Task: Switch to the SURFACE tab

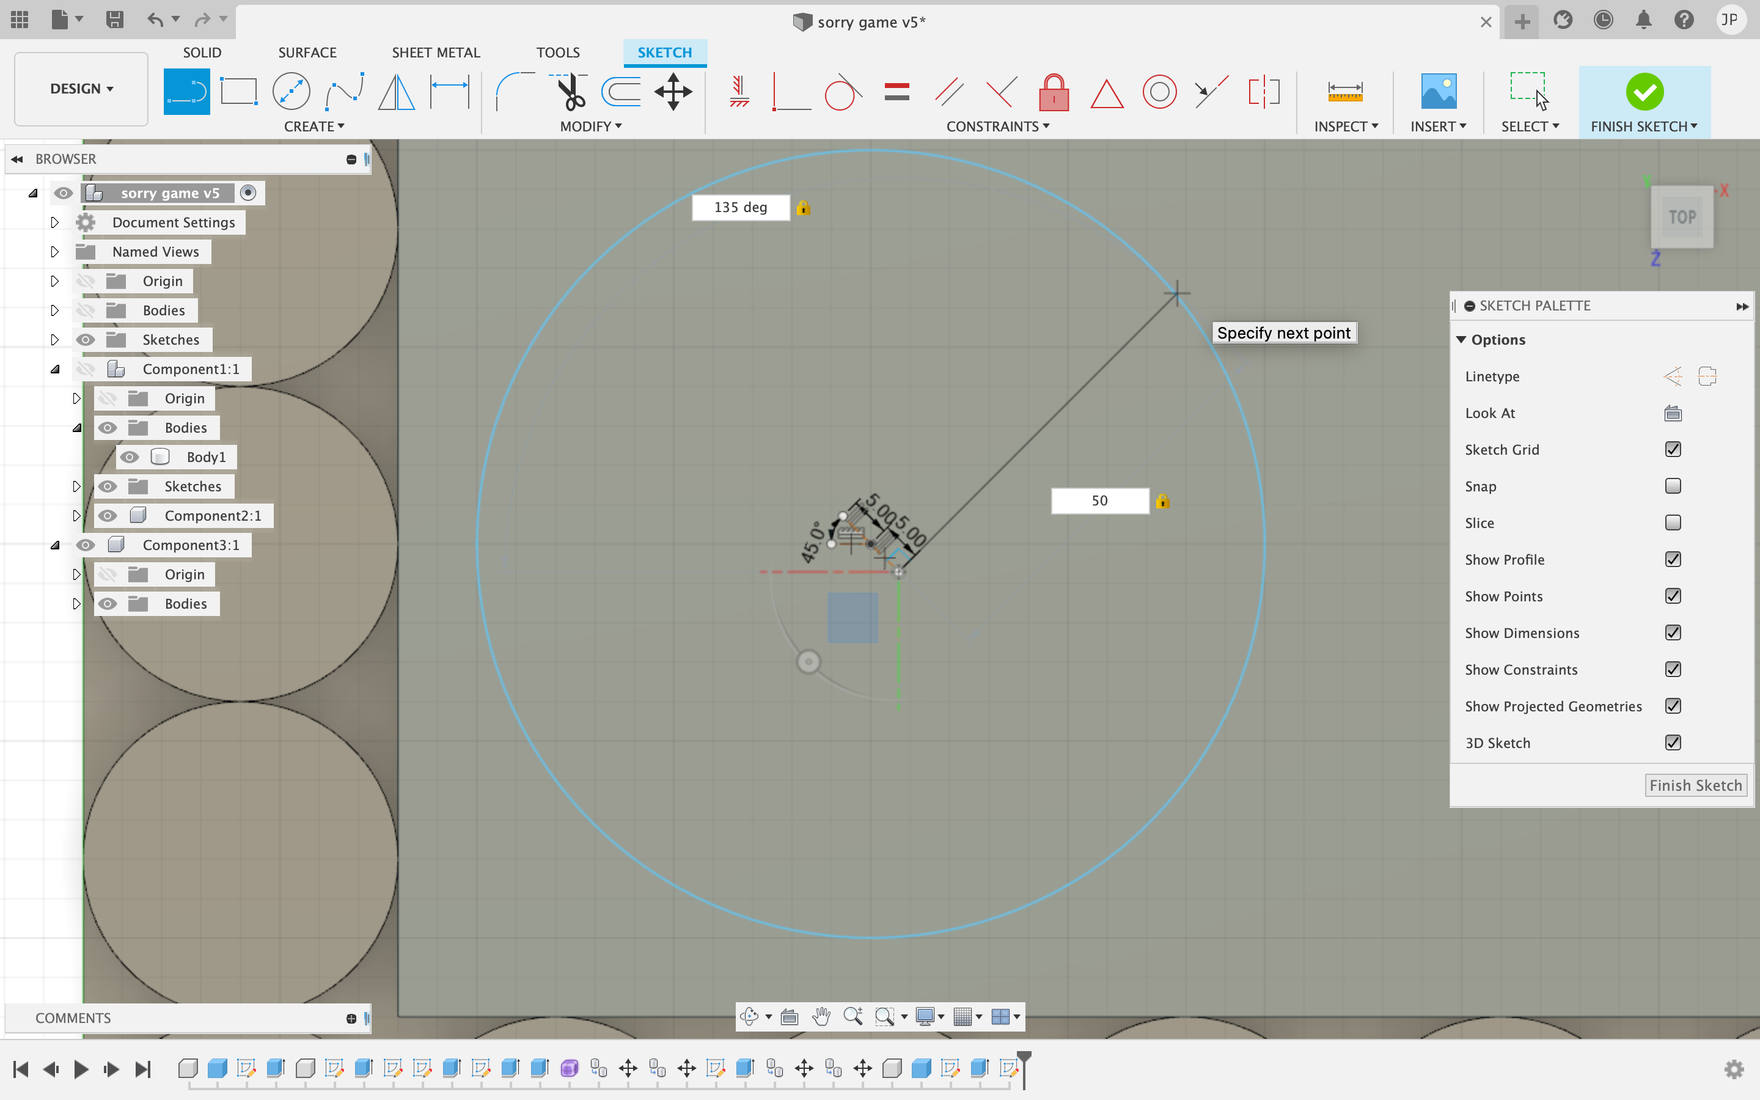Action: pyautogui.click(x=307, y=53)
